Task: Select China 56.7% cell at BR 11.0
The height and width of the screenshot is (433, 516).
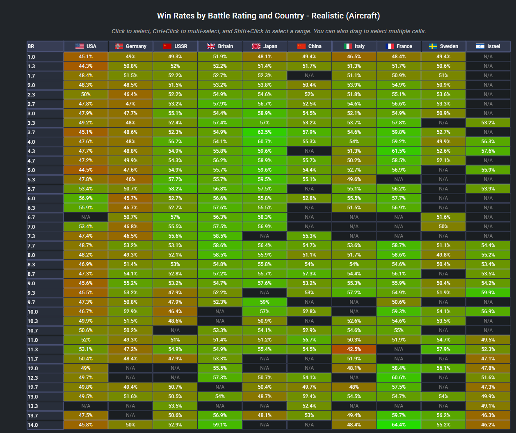Action: (x=309, y=340)
